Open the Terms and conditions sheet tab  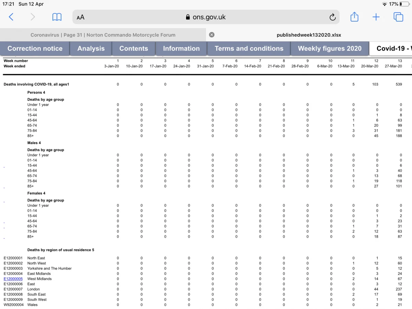(249, 48)
